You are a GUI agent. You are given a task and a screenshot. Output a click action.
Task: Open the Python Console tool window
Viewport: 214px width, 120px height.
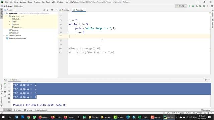click(41, 110)
